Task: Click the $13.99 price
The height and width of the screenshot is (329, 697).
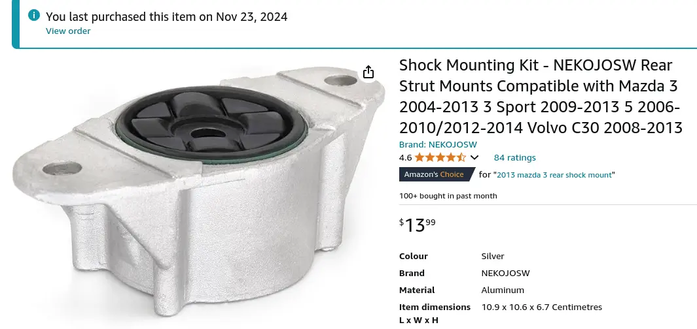Action: pos(417,225)
